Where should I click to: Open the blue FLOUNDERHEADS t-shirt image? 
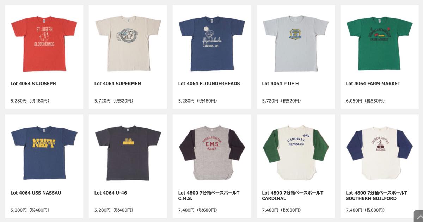(212, 44)
